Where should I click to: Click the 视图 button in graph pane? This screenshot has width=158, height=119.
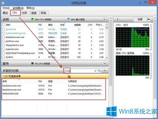140,19
